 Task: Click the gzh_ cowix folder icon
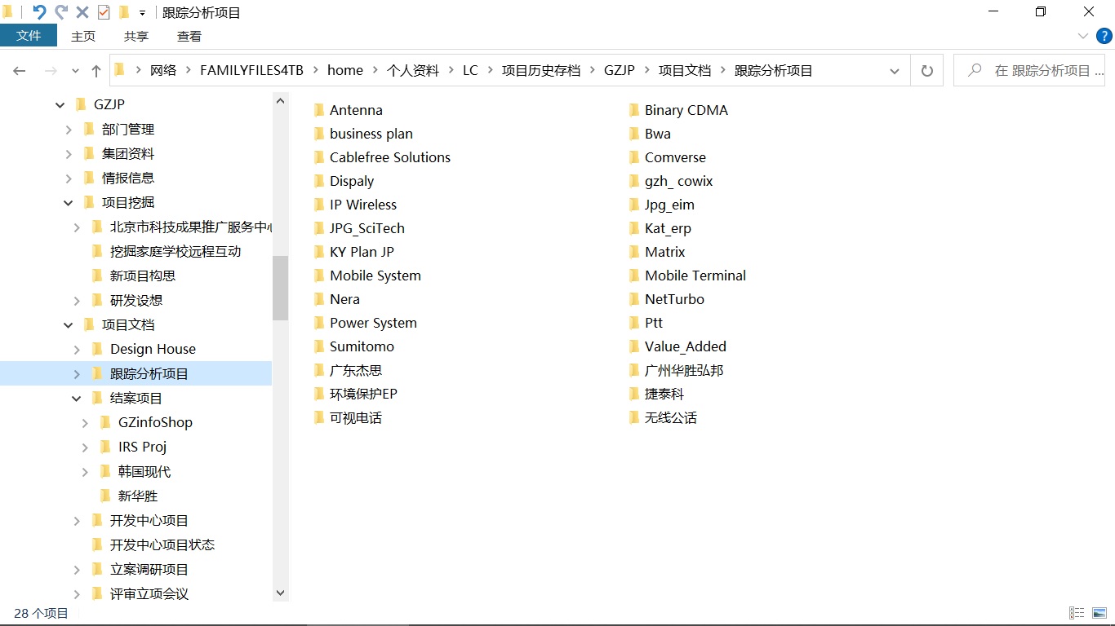(634, 181)
